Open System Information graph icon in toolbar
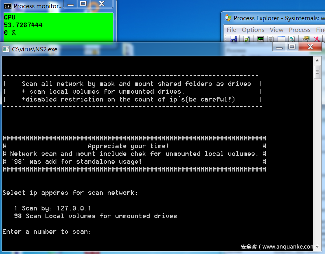 coord(260,39)
